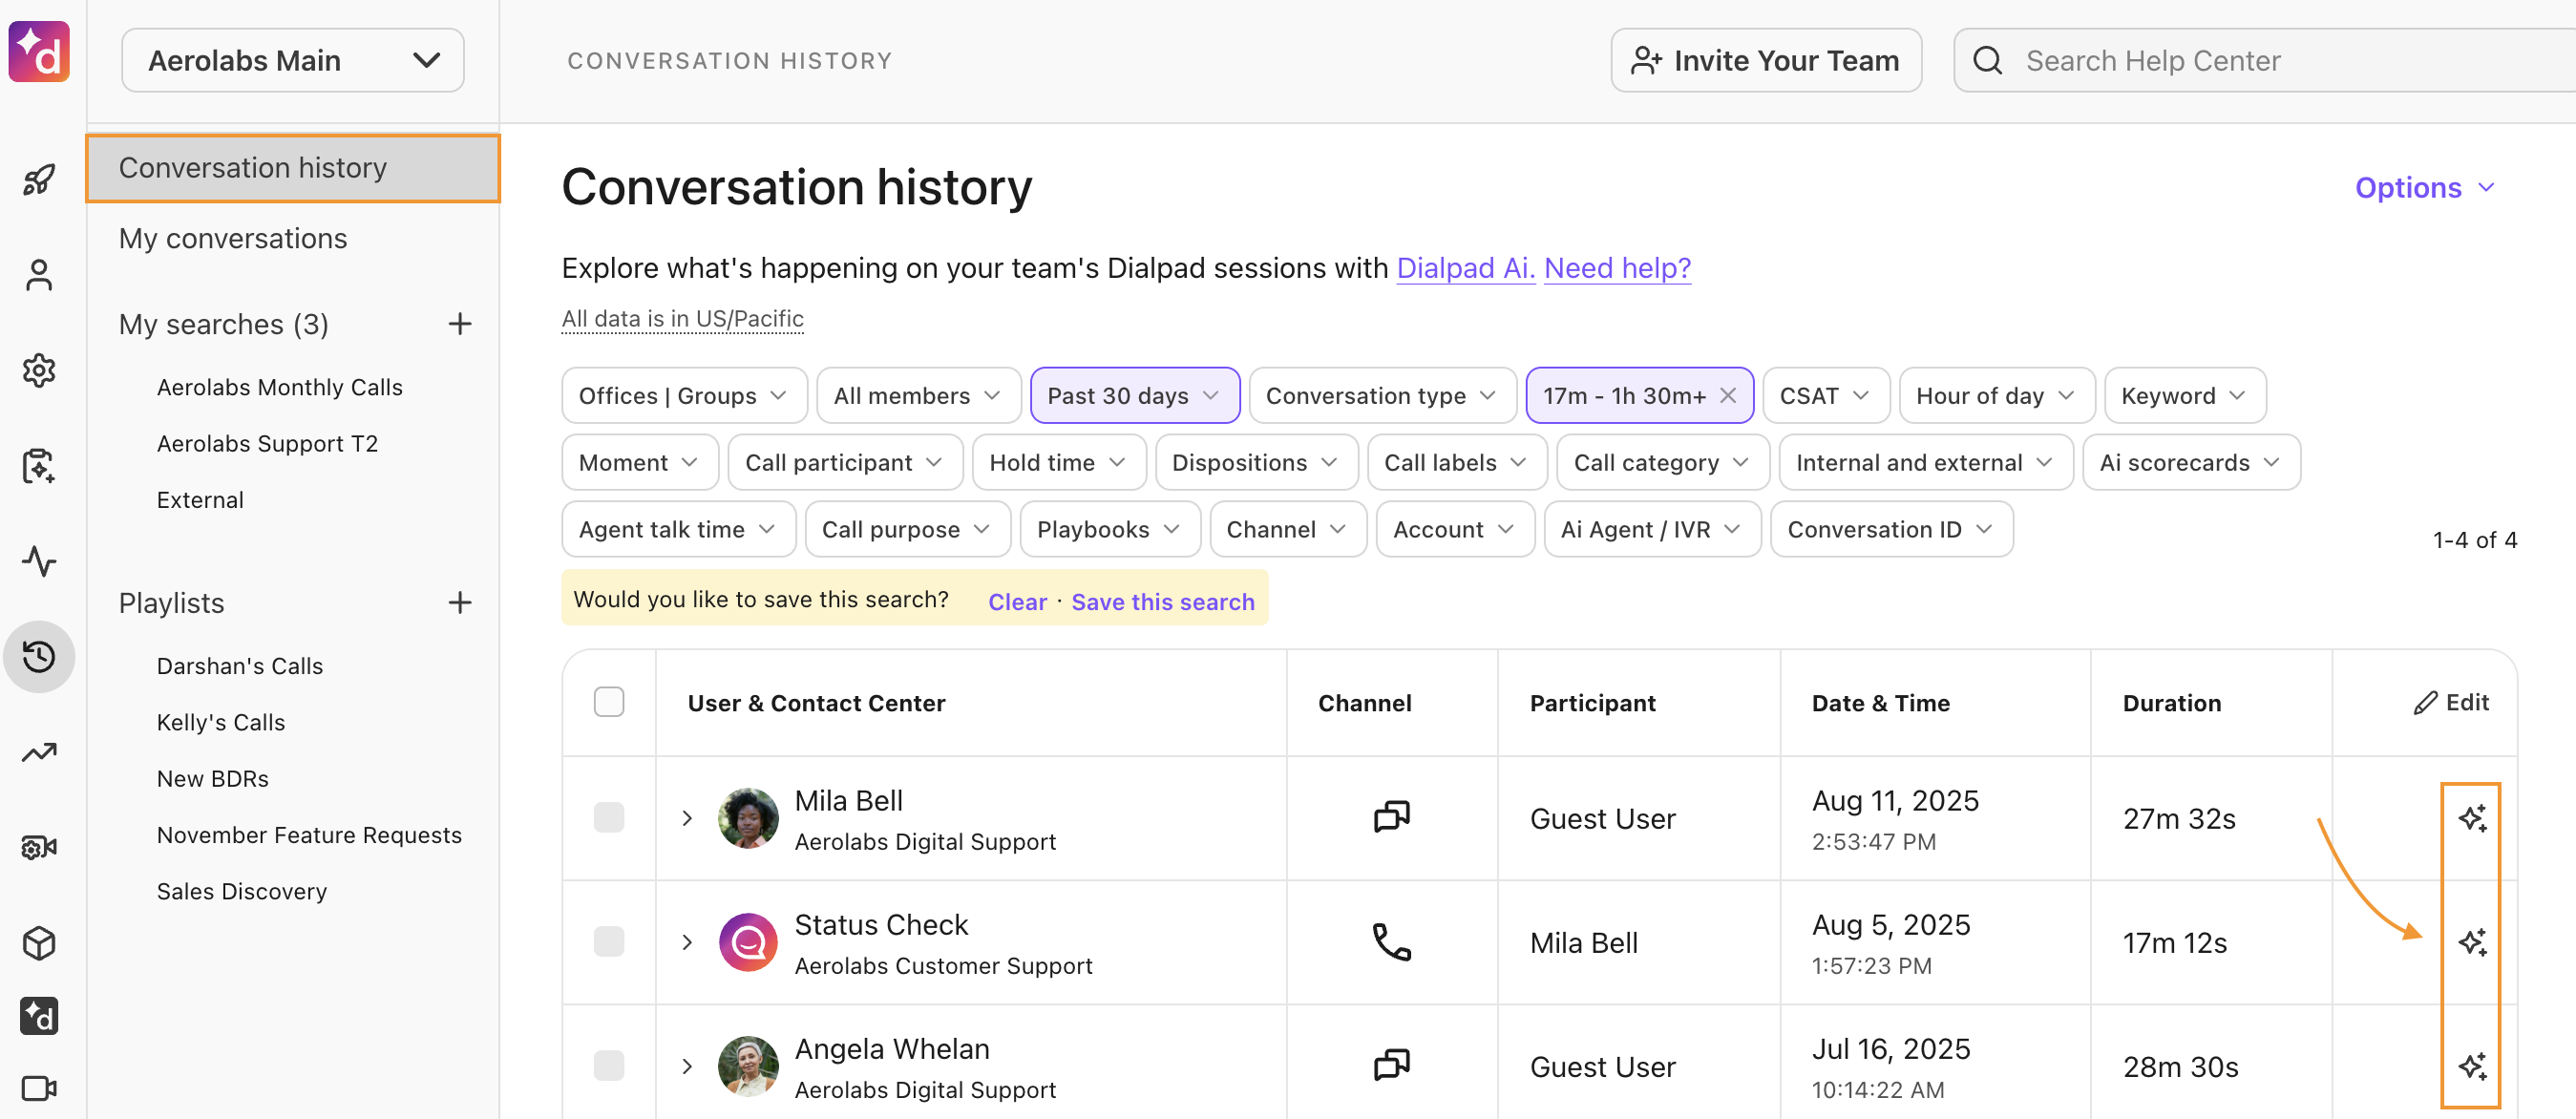Open the All members filter
Viewport: 2576px width, 1119px height.
[x=918, y=396]
